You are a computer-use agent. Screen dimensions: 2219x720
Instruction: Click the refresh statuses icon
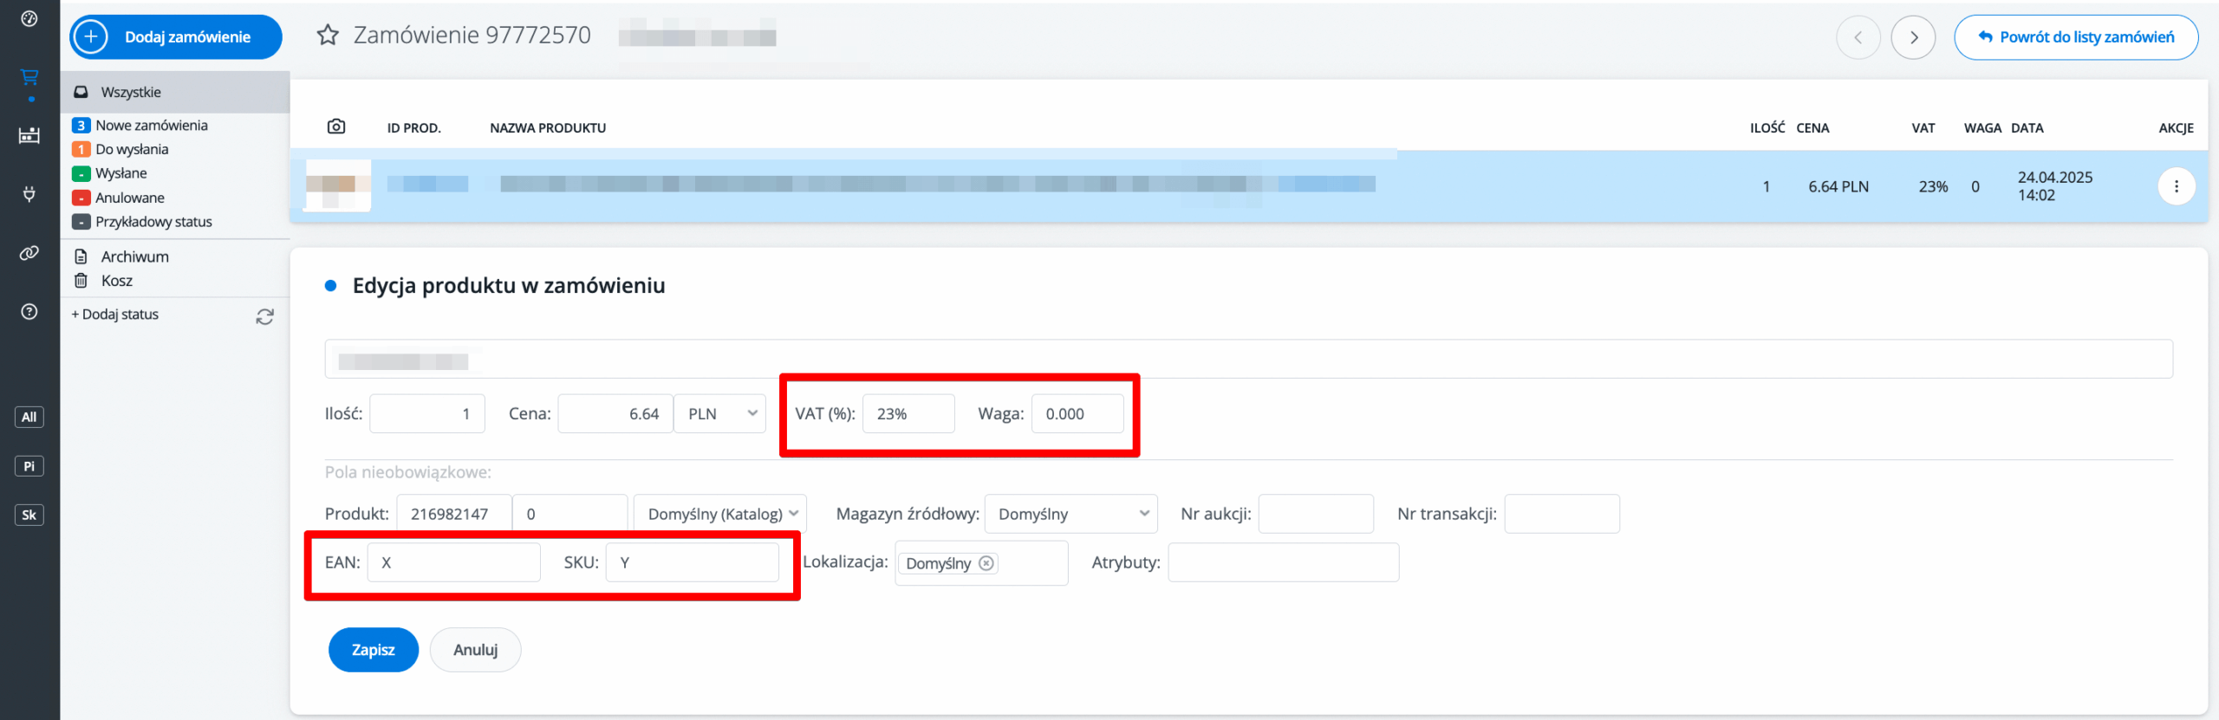[x=264, y=317]
